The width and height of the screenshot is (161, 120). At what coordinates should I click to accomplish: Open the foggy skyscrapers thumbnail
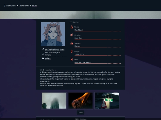(54, 101)
